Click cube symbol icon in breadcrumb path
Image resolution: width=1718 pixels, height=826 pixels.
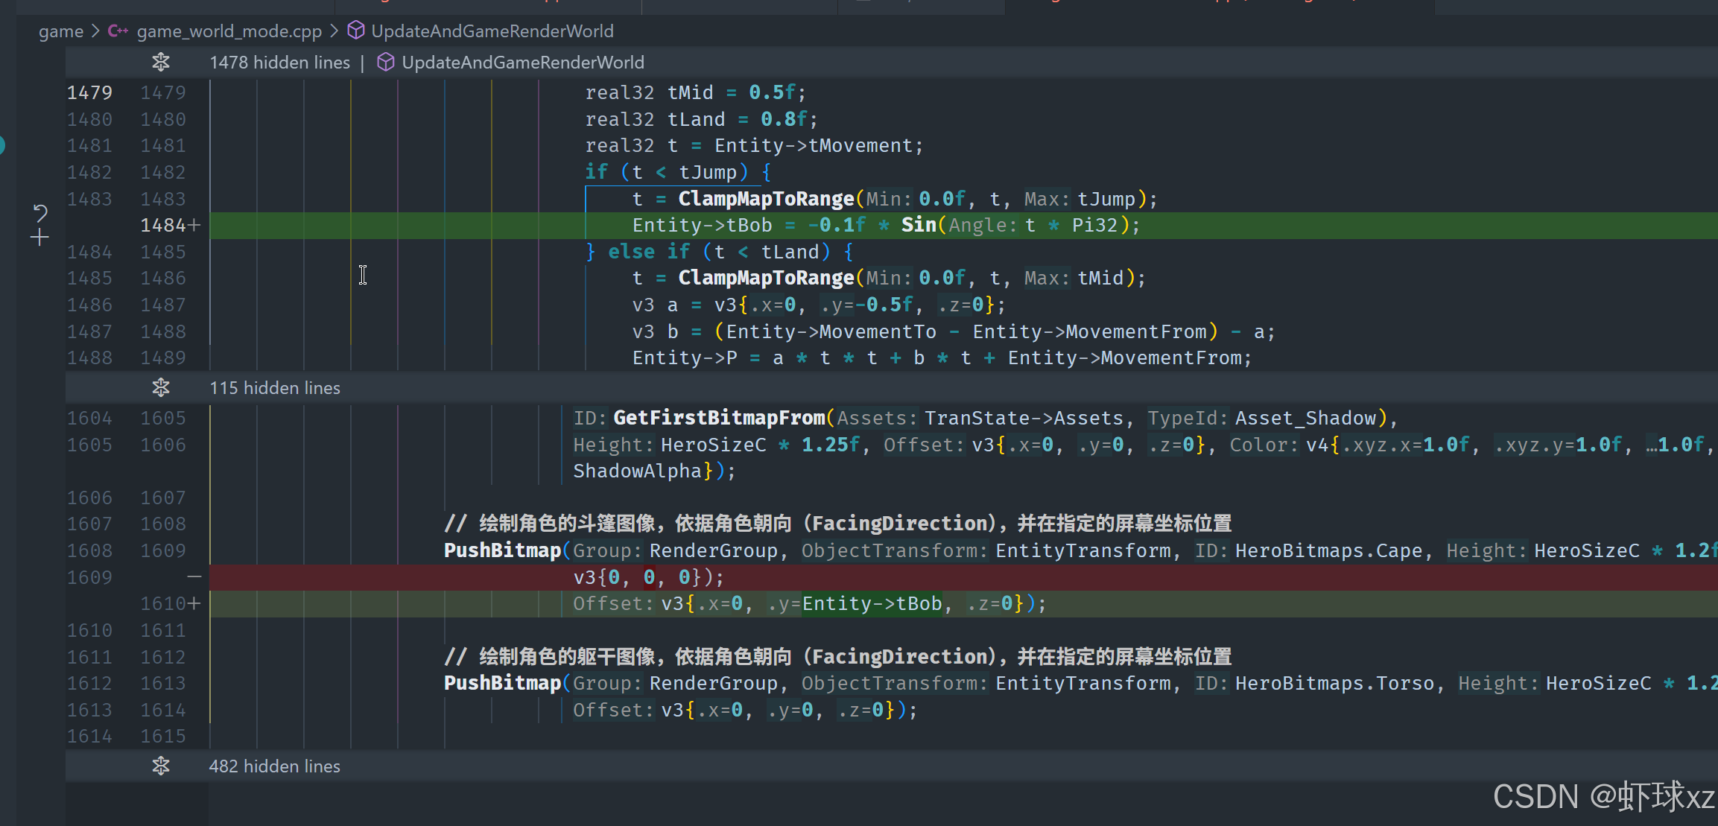356,31
